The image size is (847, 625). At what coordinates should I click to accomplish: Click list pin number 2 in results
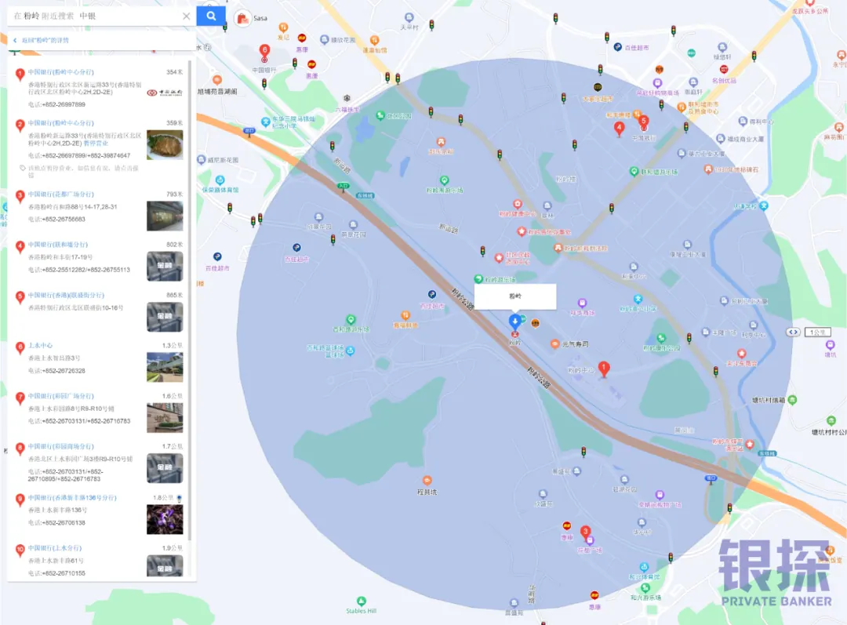[20, 126]
